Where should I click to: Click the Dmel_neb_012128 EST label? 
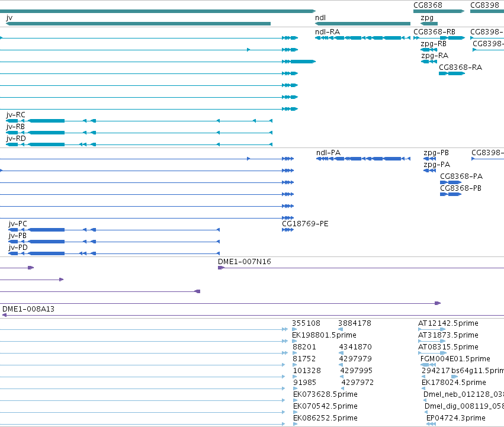tap(464, 394)
